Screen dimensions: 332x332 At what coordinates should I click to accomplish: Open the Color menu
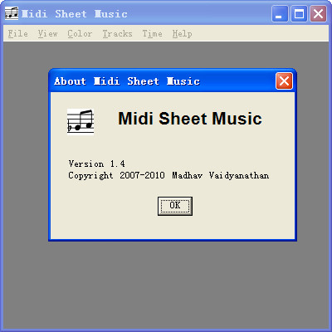click(80, 34)
